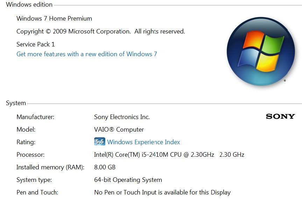
Task: Open the Windows Experience Index link
Action: point(143,142)
